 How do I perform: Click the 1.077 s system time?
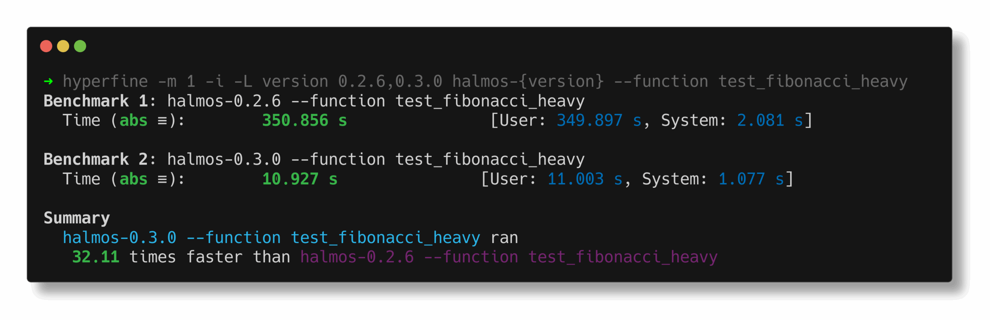(x=751, y=179)
